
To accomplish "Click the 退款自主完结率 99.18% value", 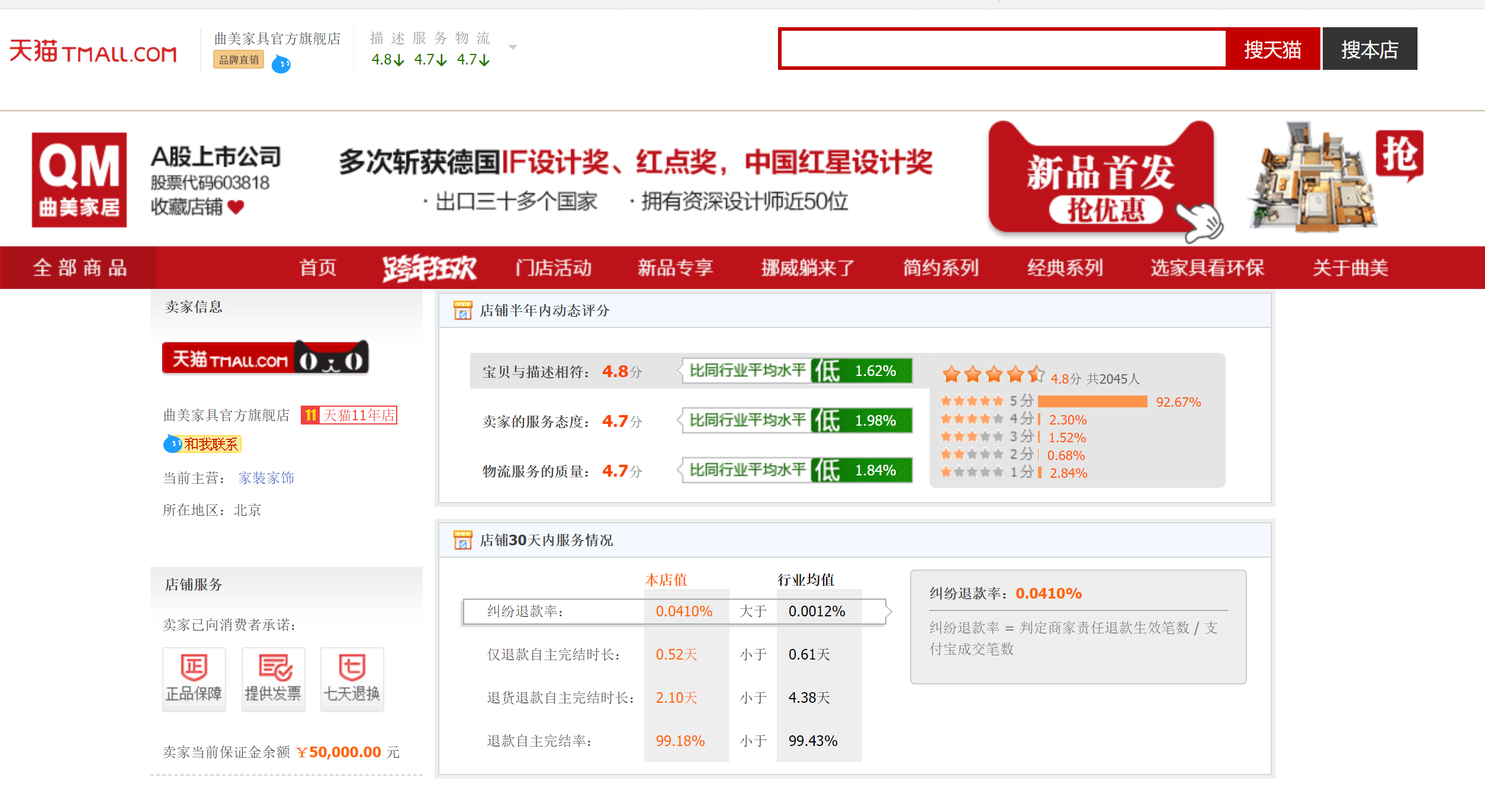I will point(680,741).
